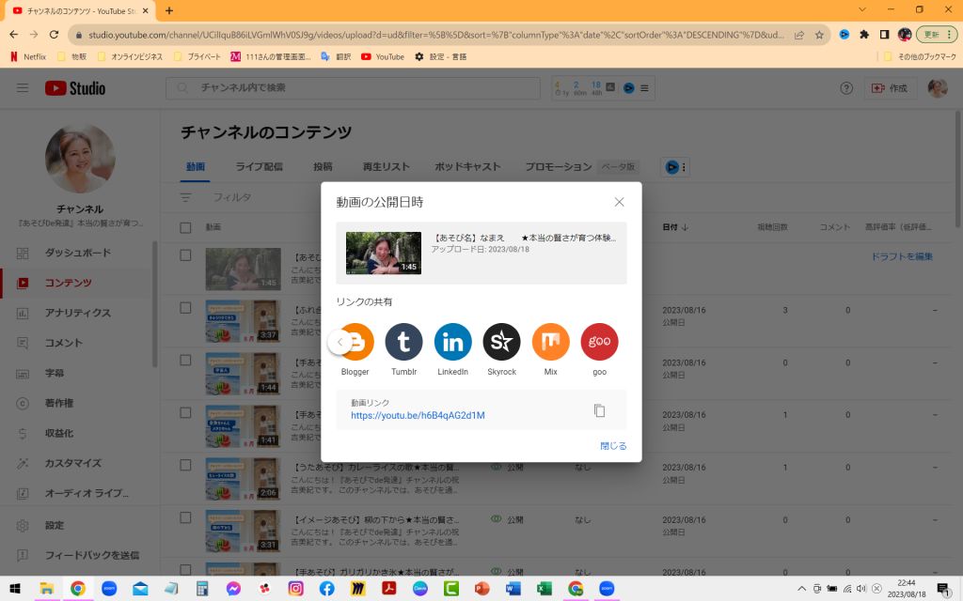The image size is (963, 601).
Task: Share the video to Tumblr
Action: coord(403,342)
